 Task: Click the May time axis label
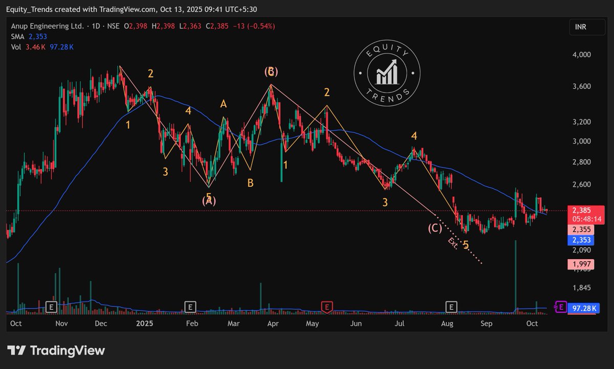pos(313,324)
